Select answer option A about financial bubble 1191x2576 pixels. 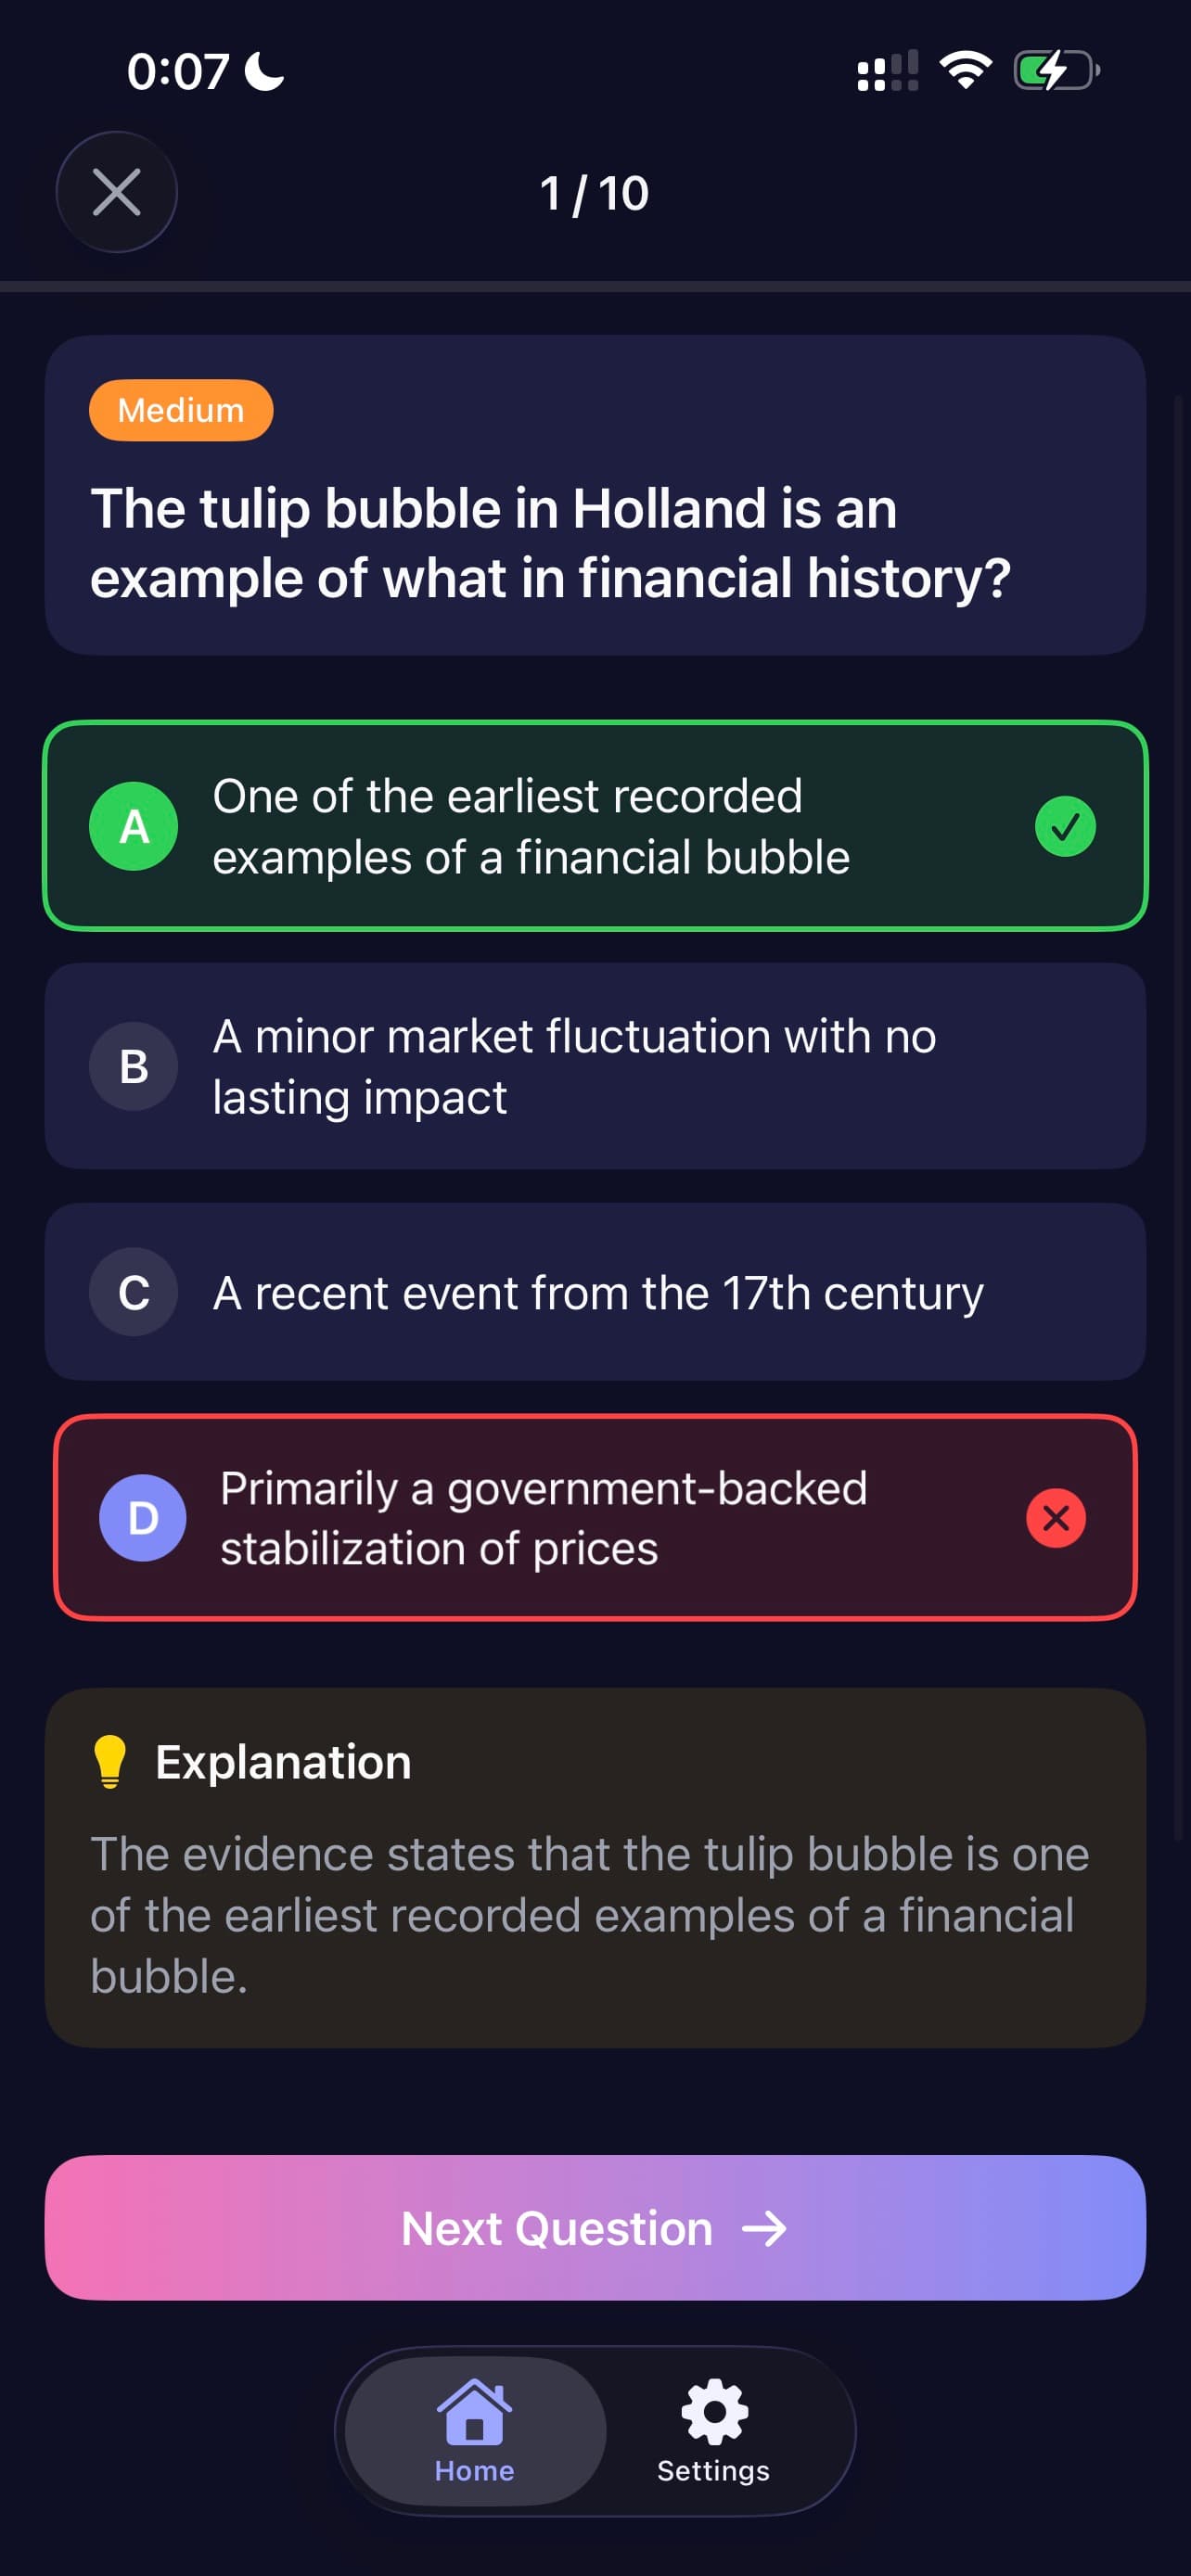(595, 825)
